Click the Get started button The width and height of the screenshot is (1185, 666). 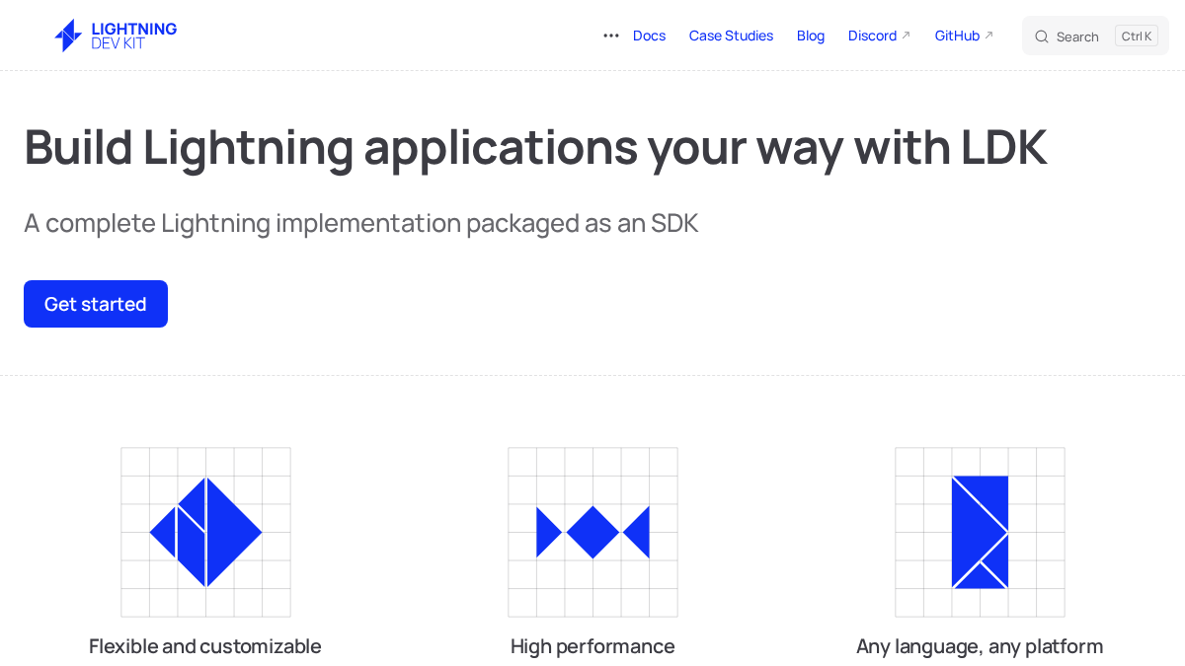(96, 304)
